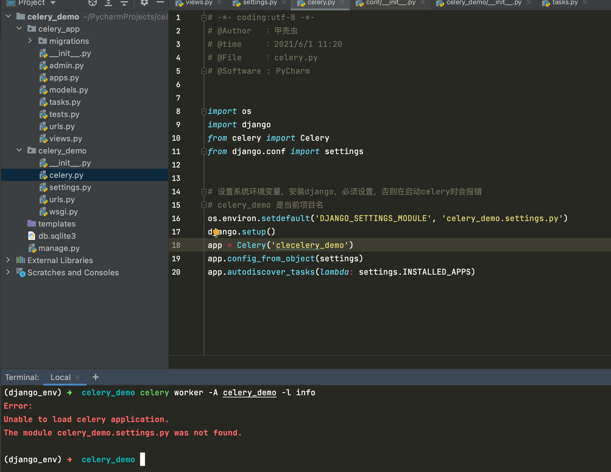
Task: Close the celery.py tab
Action: [x=342, y=2]
